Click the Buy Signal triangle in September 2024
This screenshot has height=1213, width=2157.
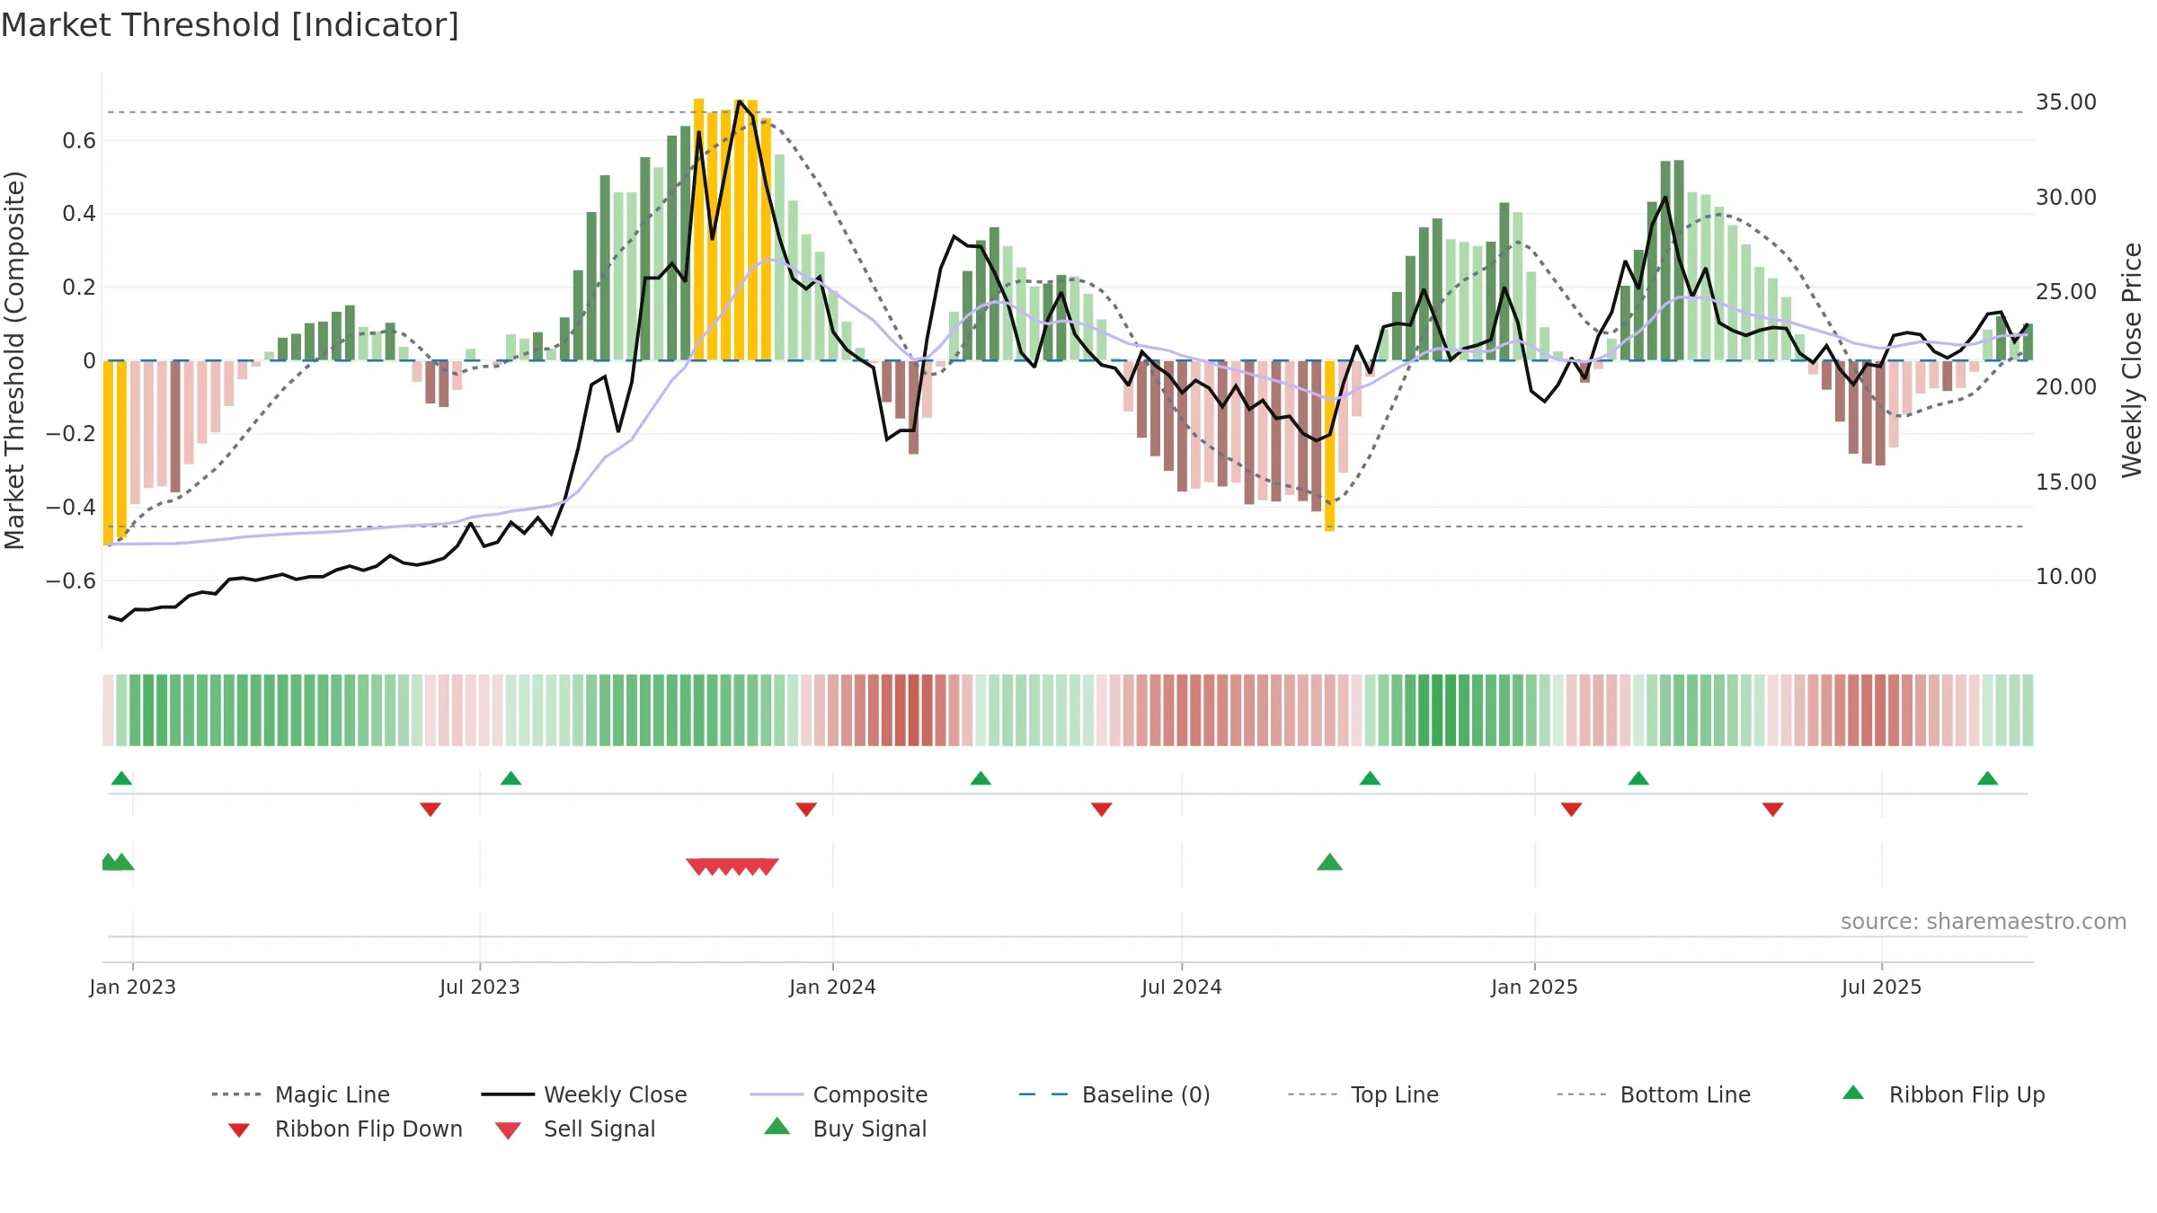(x=1329, y=863)
